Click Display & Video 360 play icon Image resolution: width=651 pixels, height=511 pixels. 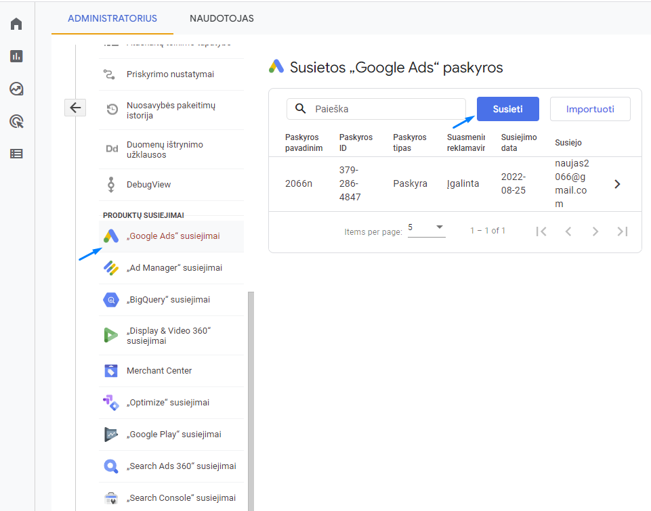[110, 335]
